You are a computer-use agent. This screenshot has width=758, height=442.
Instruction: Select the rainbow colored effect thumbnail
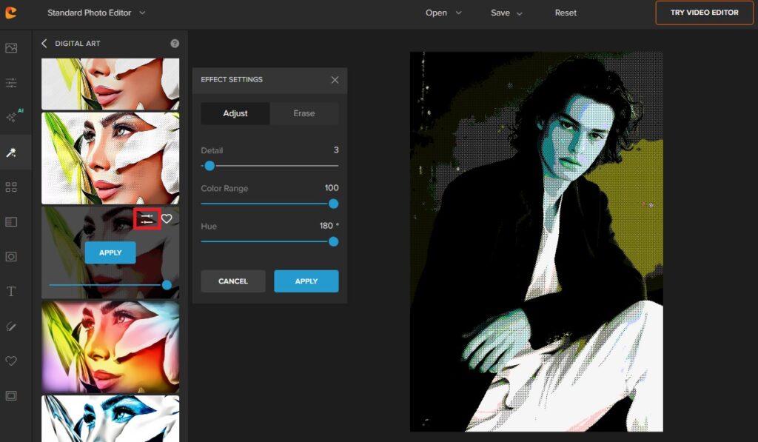[110, 346]
